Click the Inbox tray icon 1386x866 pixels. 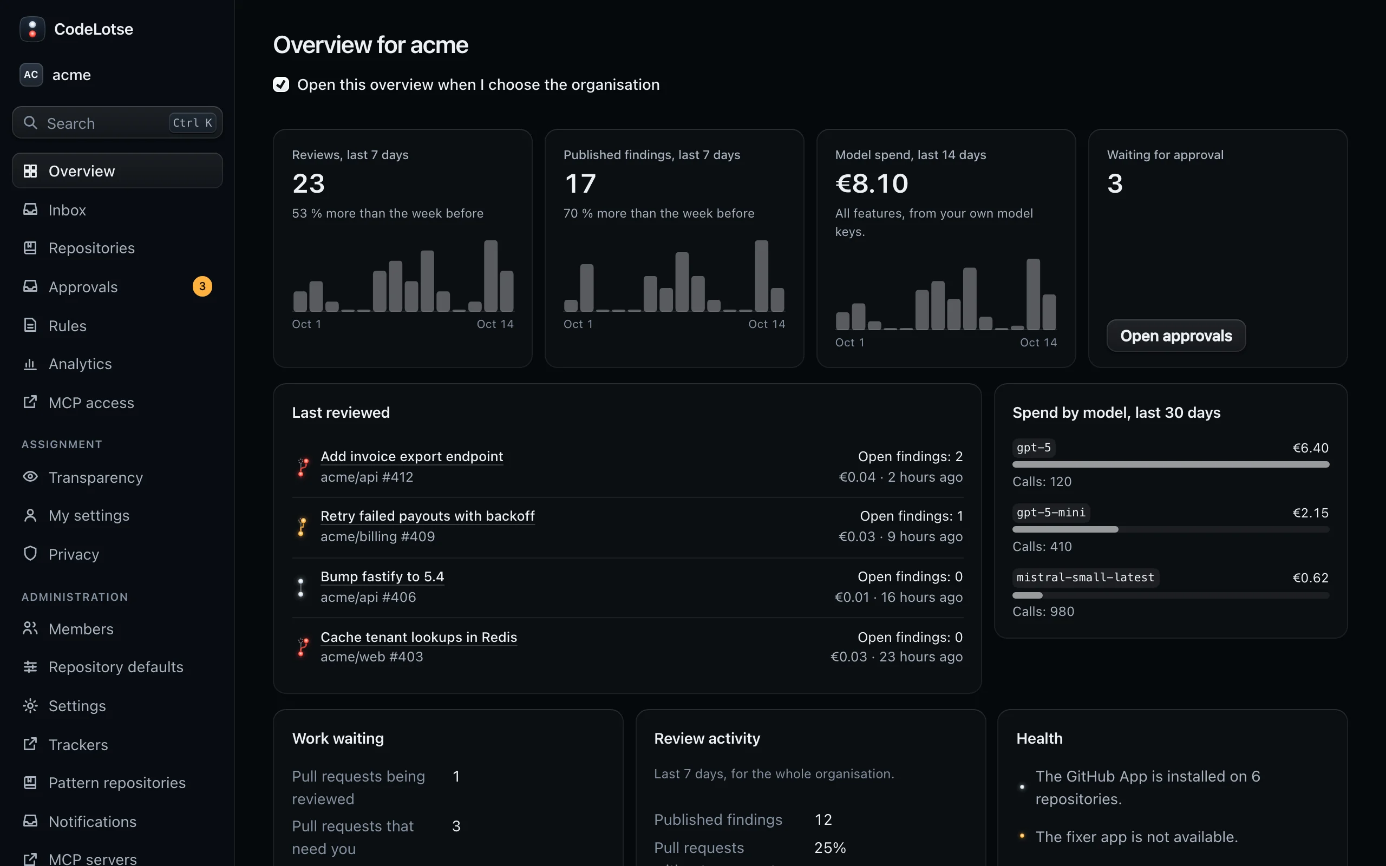[30, 209]
